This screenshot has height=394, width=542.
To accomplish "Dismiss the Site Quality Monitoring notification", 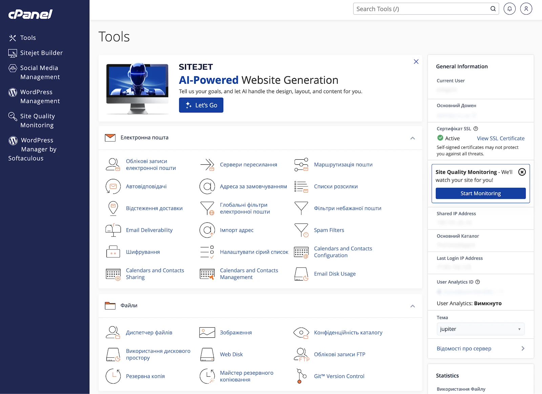I will 522,172.
